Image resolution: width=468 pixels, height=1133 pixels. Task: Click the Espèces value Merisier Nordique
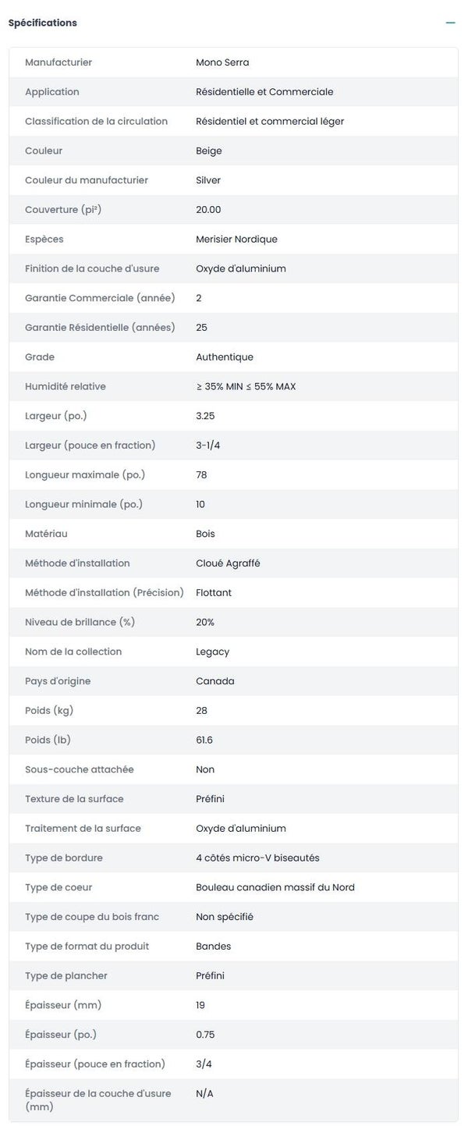(x=236, y=240)
